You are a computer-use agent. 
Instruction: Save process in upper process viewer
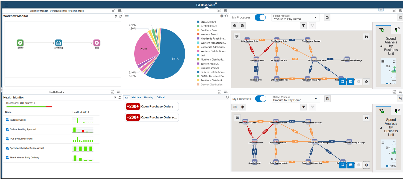point(327,18)
